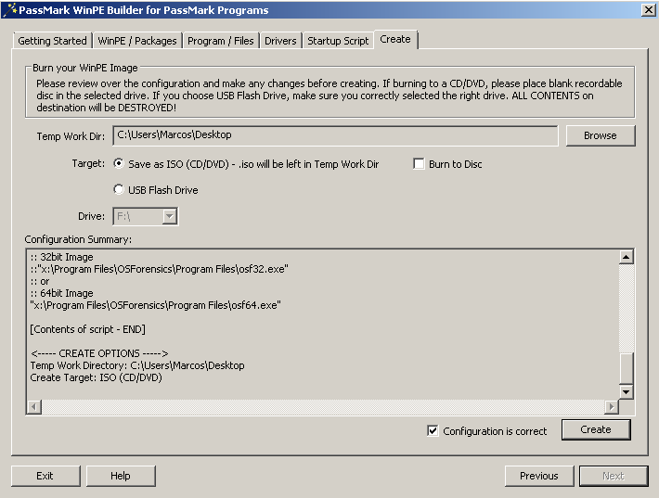This screenshot has height=498, width=659.
Task: Click the Temp Work Dir path field
Action: pos(335,135)
